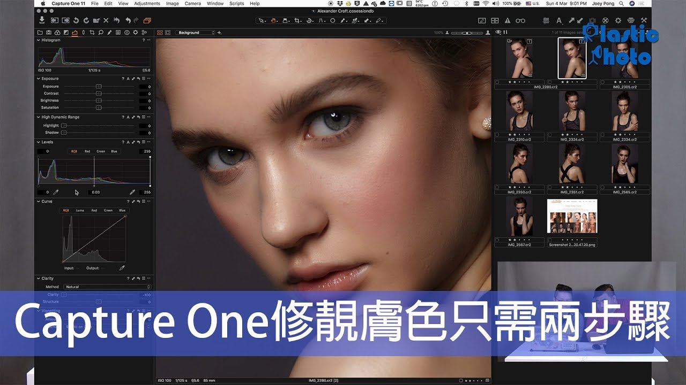Open the Color tool tab icon

coord(57,32)
